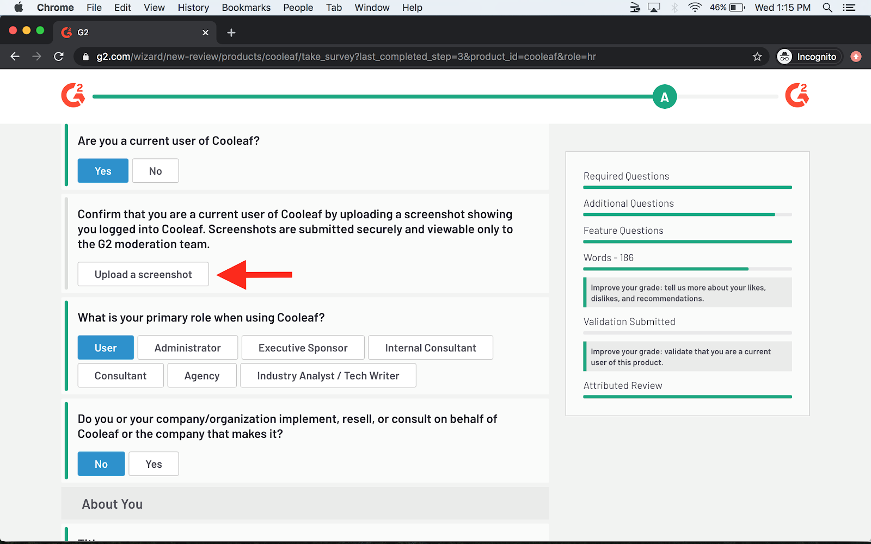
Task: Open the Notification Center list icon
Action: pos(849,8)
